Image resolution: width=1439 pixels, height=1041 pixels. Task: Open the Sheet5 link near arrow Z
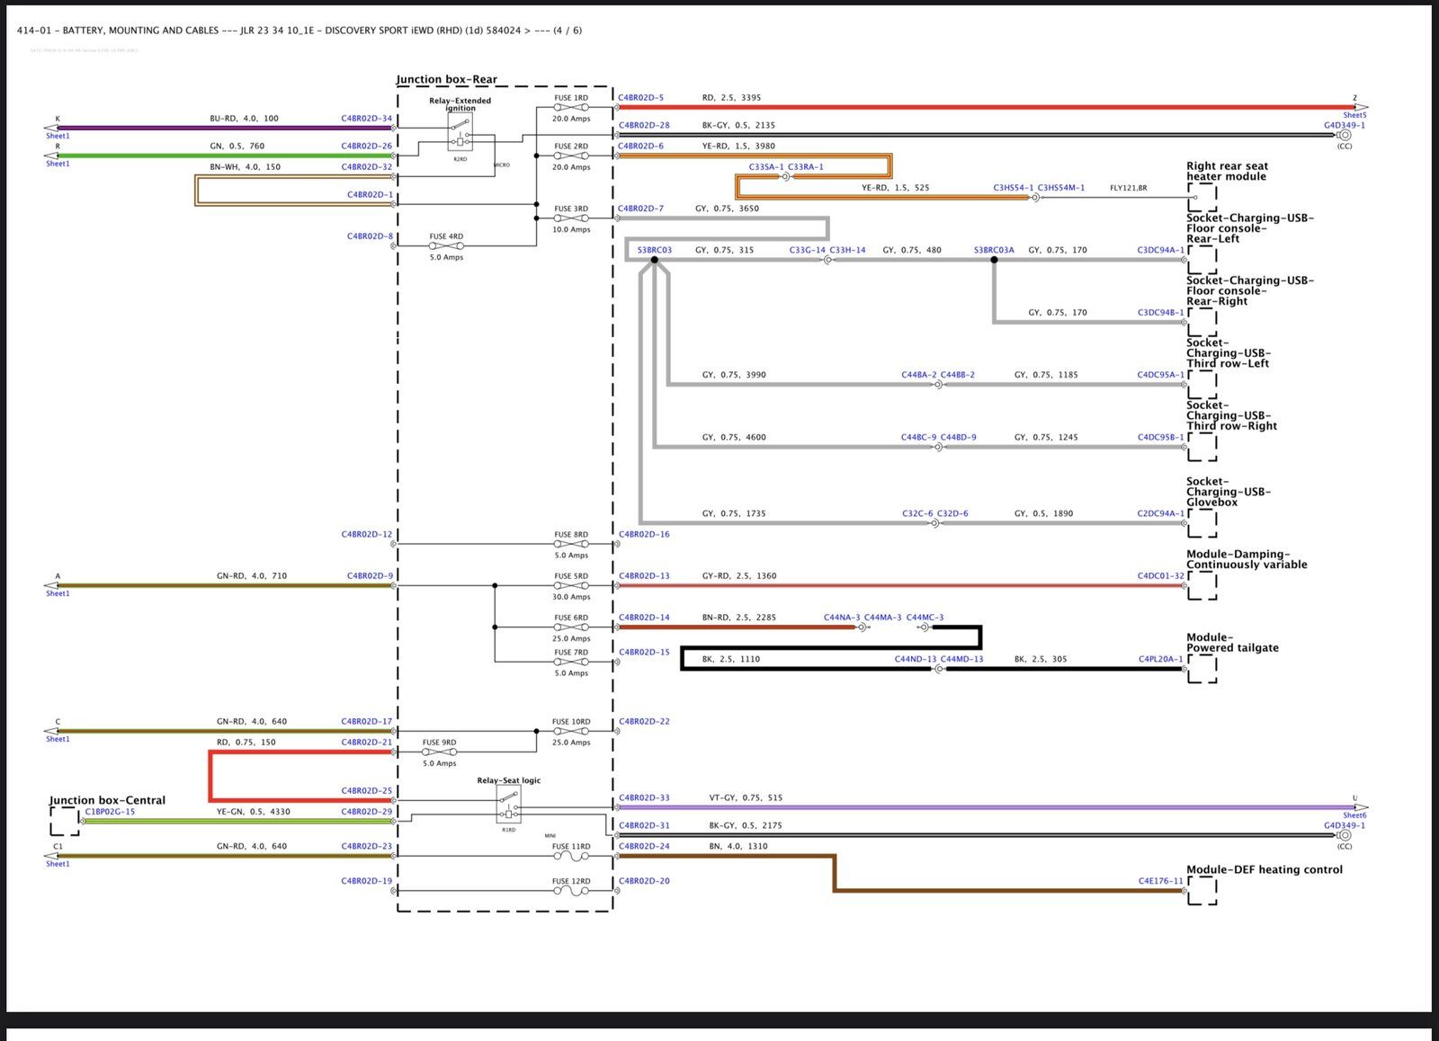(1354, 116)
